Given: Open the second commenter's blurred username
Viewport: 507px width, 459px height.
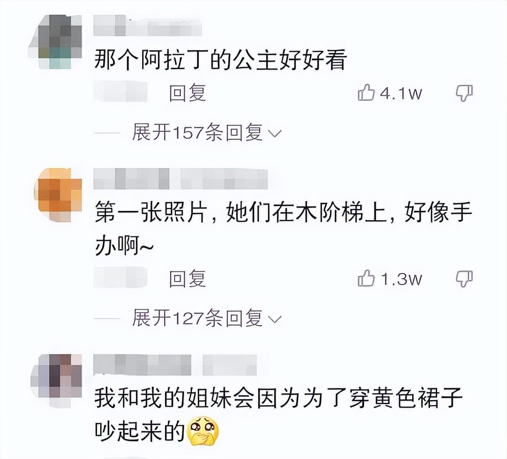Looking at the screenshot, I should click(x=180, y=178).
